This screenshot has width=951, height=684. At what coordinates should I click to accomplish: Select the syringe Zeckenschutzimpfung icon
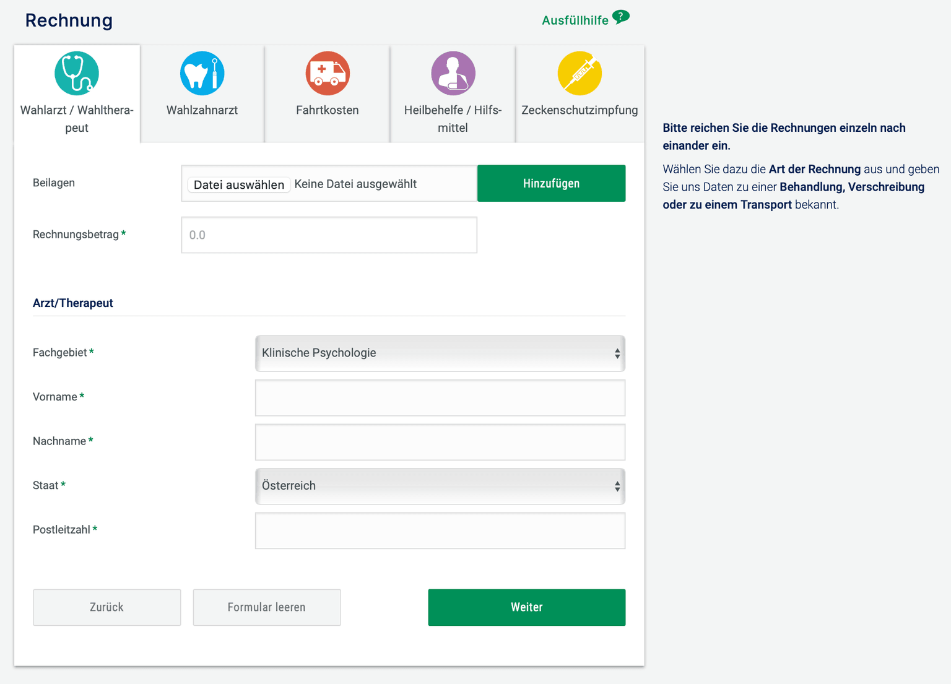click(x=580, y=73)
